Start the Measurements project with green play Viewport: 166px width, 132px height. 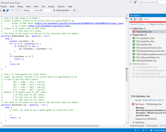(54, 10)
